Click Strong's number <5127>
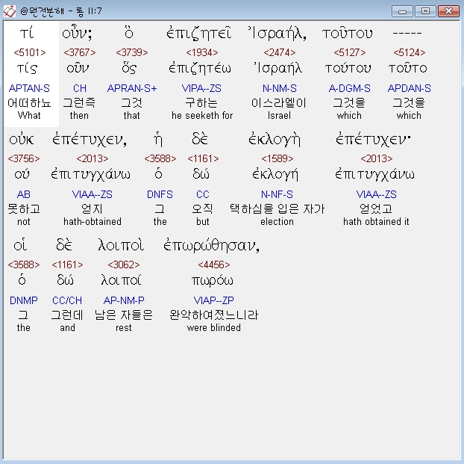Screen dimensions: 464x464 click(349, 53)
